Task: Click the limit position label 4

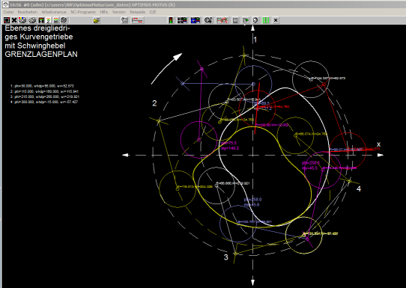Action: [x=359, y=189]
